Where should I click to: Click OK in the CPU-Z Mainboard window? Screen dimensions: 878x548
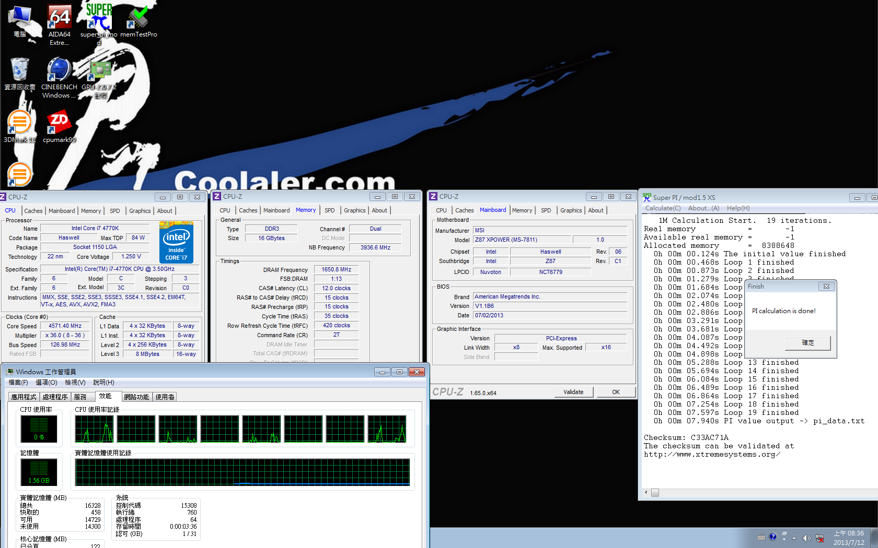pos(616,392)
